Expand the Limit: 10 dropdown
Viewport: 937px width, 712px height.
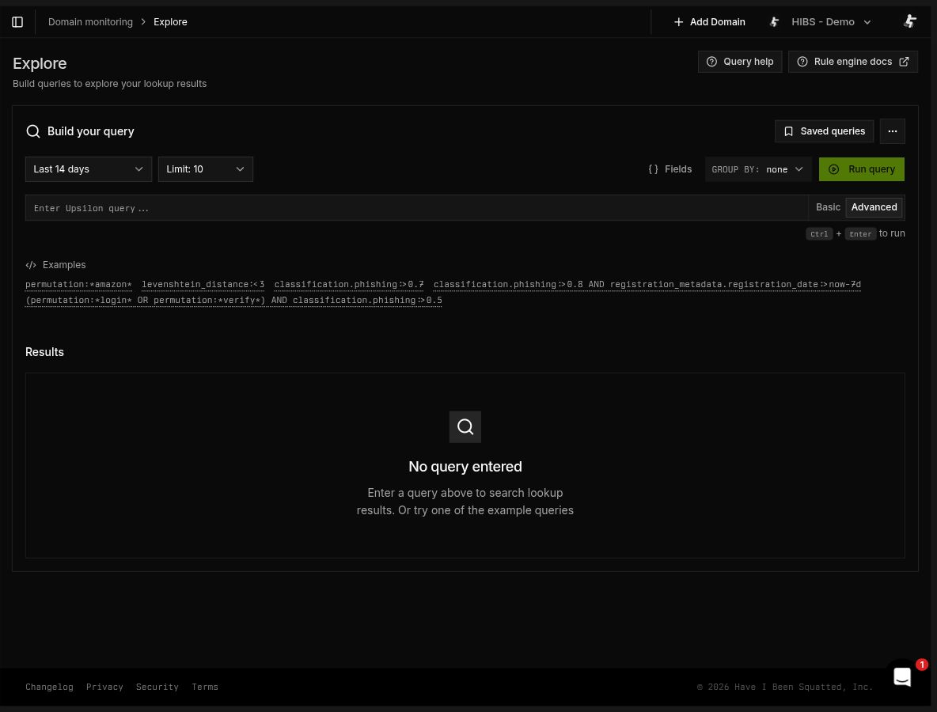click(x=206, y=169)
